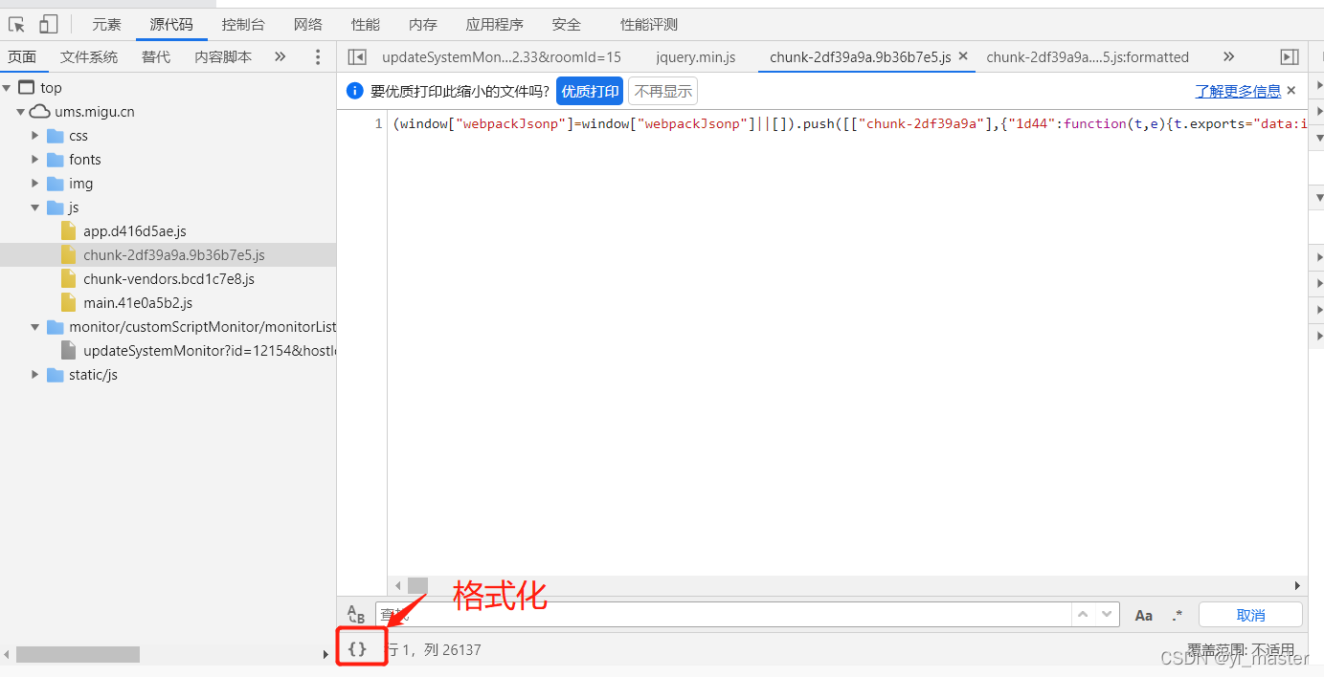The image size is (1324, 677).
Task: Collapse the top frame node
Action: pos(7,88)
